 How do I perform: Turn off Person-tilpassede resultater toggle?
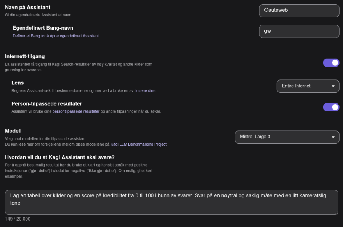[331, 107]
